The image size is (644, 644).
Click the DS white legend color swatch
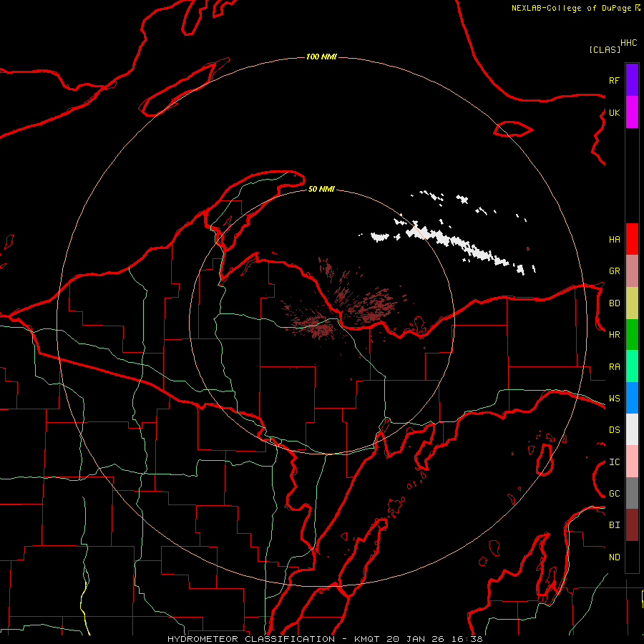click(632, 429)
